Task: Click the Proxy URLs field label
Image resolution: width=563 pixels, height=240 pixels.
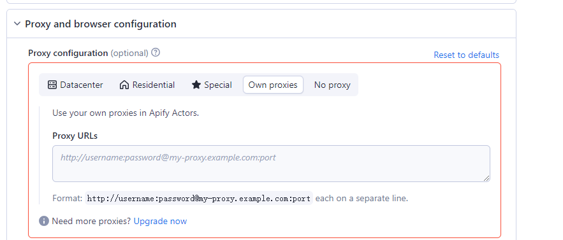Action: (75, 136)
